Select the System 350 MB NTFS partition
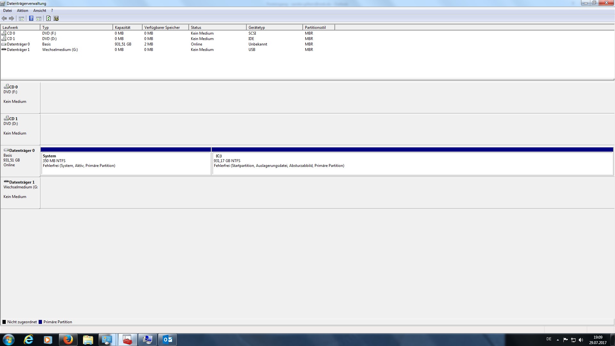 [126, 161]
